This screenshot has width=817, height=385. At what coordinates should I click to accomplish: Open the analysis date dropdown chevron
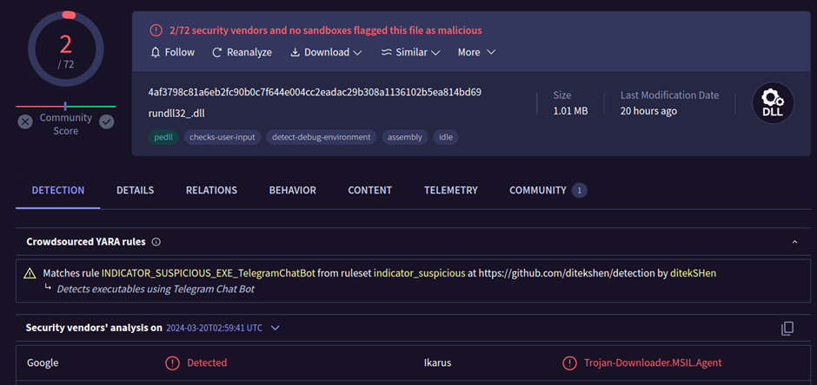tap(276, 328)
